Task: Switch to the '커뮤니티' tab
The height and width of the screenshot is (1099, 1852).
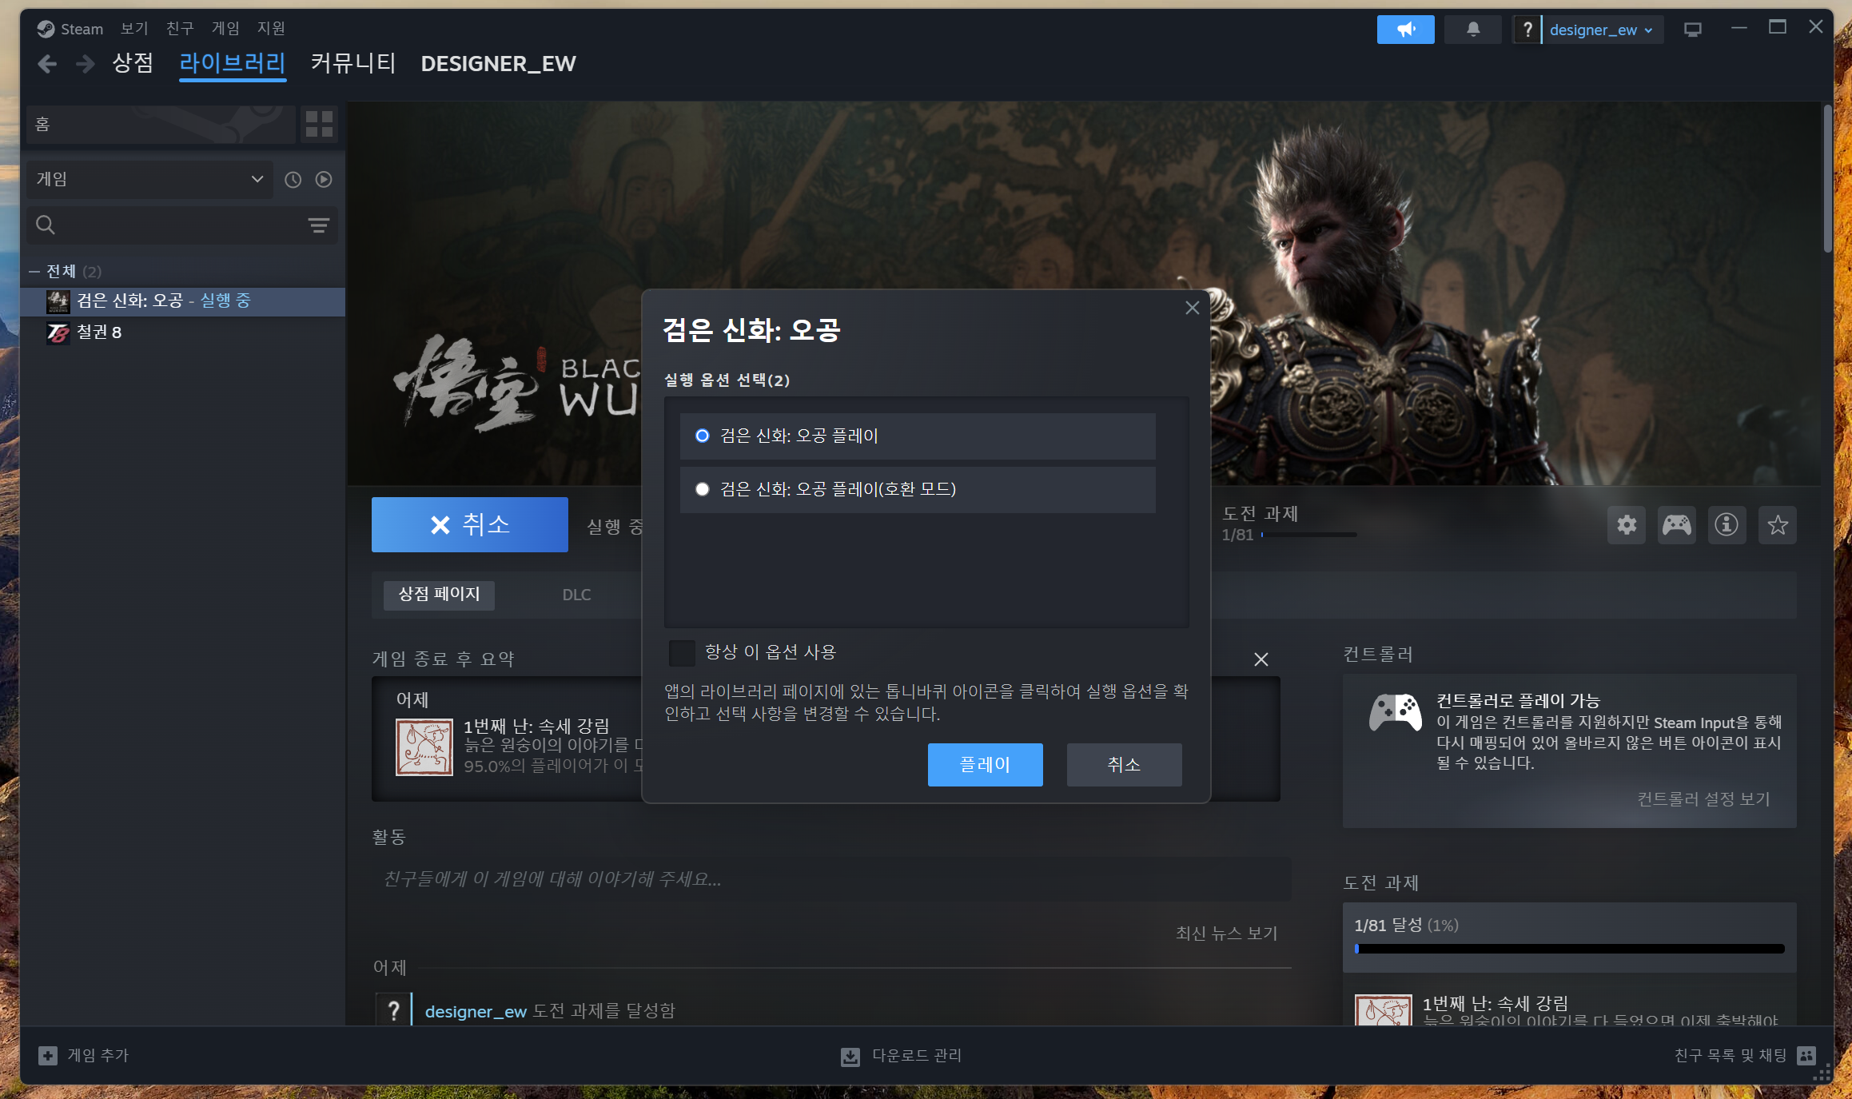Action: click(353, 63)
